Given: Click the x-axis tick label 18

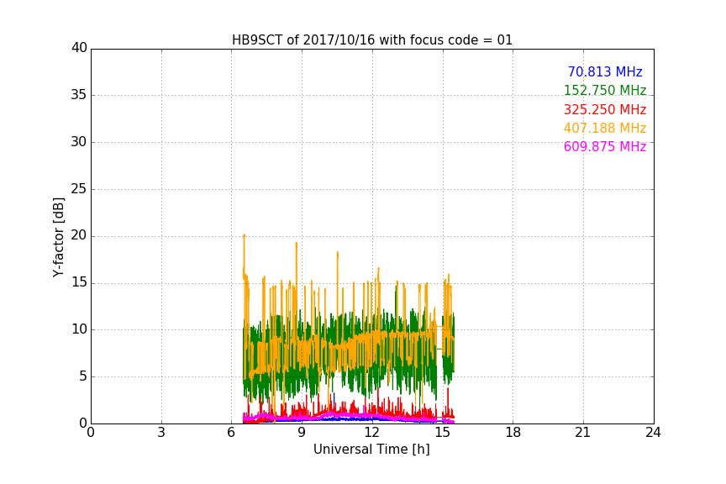Looking at the screenshot, I should (x=513, y=433).
